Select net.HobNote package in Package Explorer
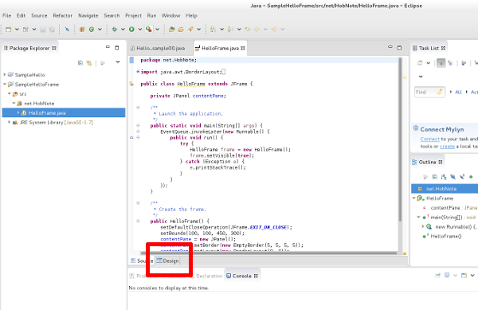The width and height of the screenshot is (478, 310). (x=39, y=104)
